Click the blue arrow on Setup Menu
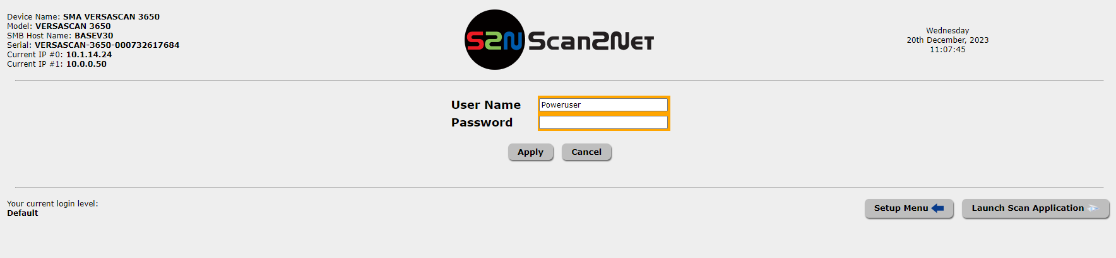The image size is (1116, 258). [x=937, y=208]
